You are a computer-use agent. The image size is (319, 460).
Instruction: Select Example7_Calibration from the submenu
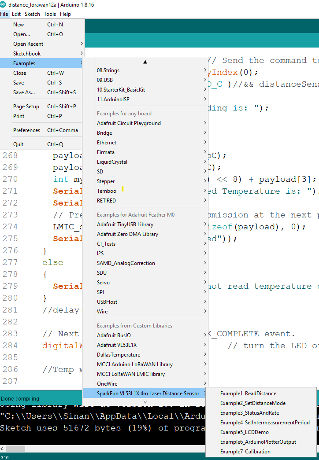tap(245, 452)
